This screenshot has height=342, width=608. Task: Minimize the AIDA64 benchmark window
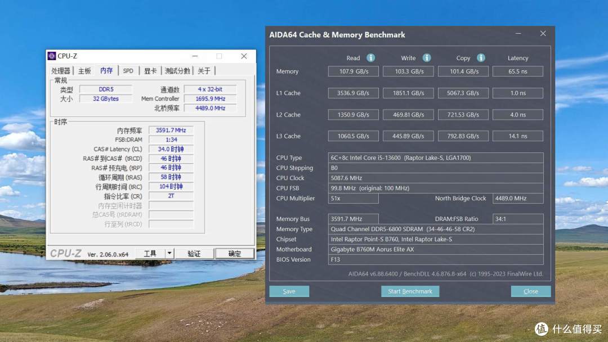click(518, 34)
